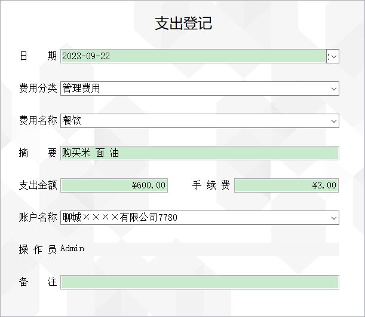The image size is (365, 317).
Task: Click the Admin operator name text
Action: [72, 248]
